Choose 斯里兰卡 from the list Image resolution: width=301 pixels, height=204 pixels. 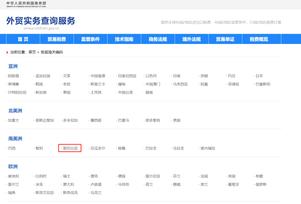(98, 84)
